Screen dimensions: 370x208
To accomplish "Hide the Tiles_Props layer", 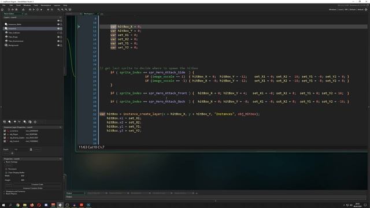I will (x=58, y=37).
